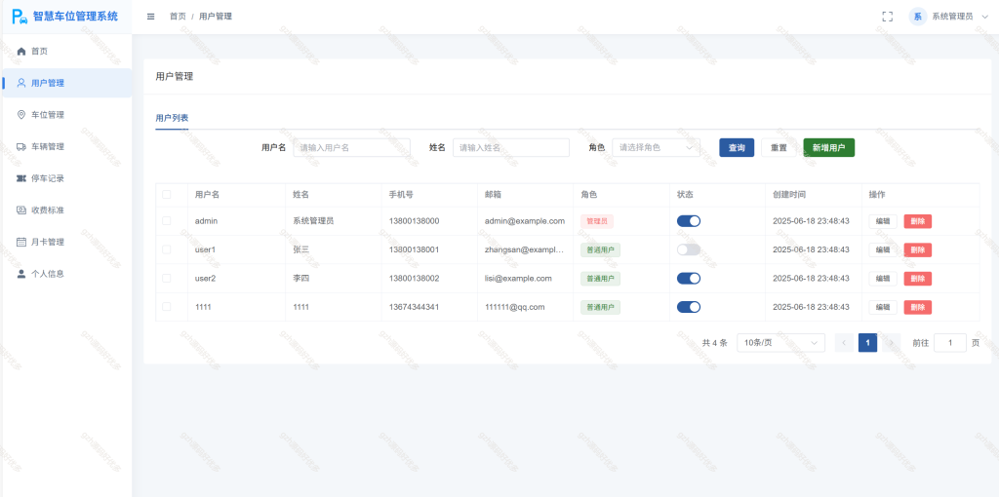
Task: Click the 前往 page number input
Action: click(x=950, y=343)
